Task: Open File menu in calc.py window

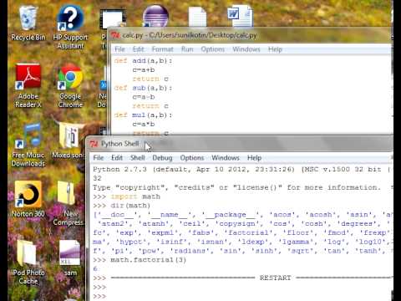Action: (x=119, y=49)
